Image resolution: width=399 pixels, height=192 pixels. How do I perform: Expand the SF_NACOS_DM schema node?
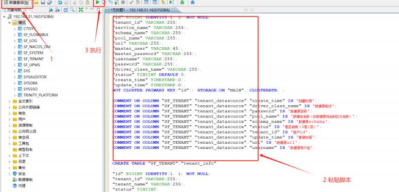point(15,47)
